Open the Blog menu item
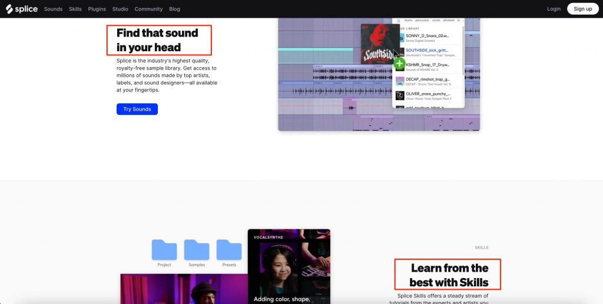Viewport: 603px width, 304px height. click(x=174, y=9)
